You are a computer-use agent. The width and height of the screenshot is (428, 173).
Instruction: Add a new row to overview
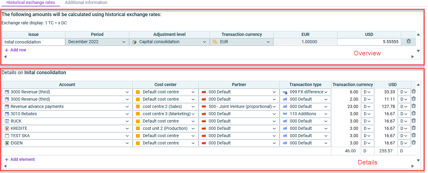point(16,50)
